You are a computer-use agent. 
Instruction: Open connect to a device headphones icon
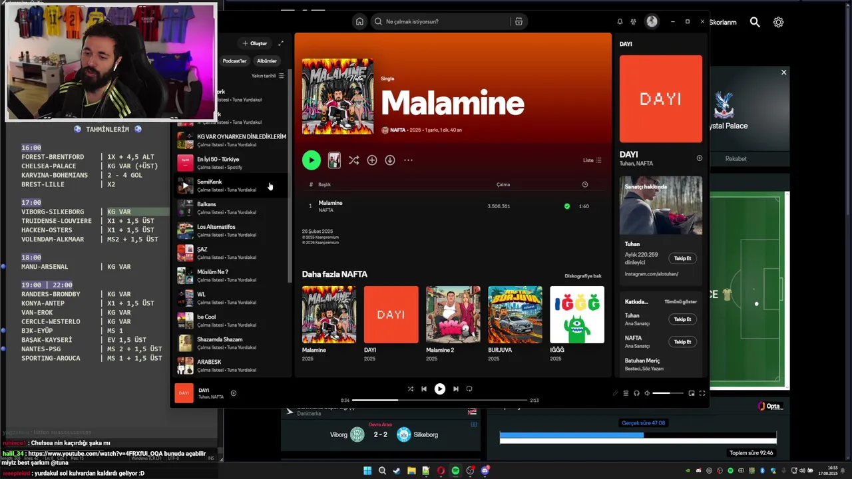coord(636,393)
